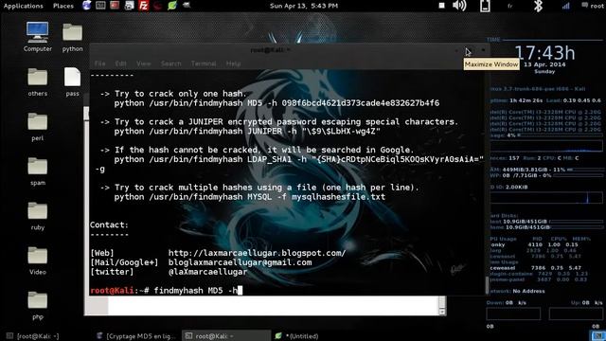This screenshot has height=341, width=606.
Task: Open the network signal indicator
Action: click(566, 6)
